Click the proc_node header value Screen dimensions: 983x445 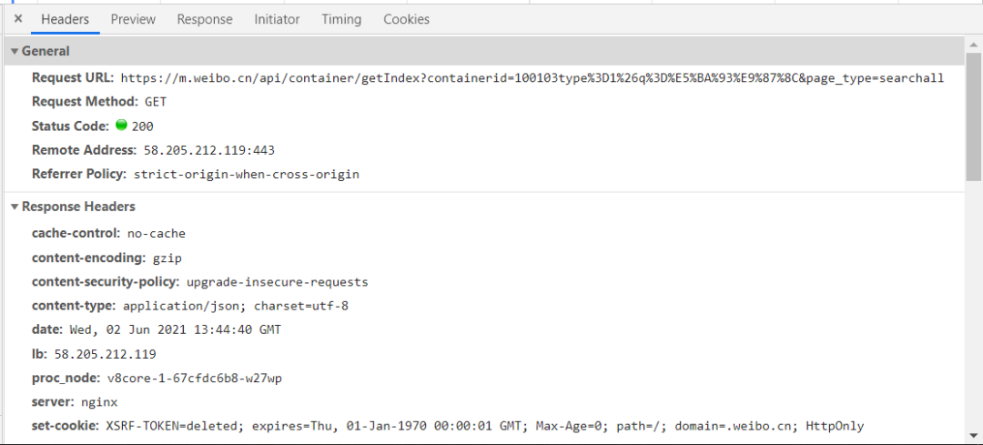tap(195, 379)
